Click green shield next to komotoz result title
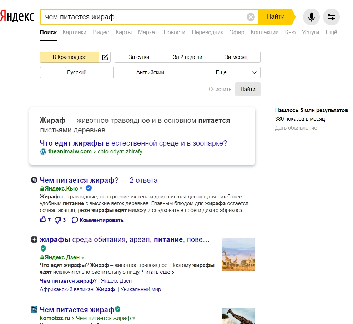353x324 pixels. click(x=118, y=309)
